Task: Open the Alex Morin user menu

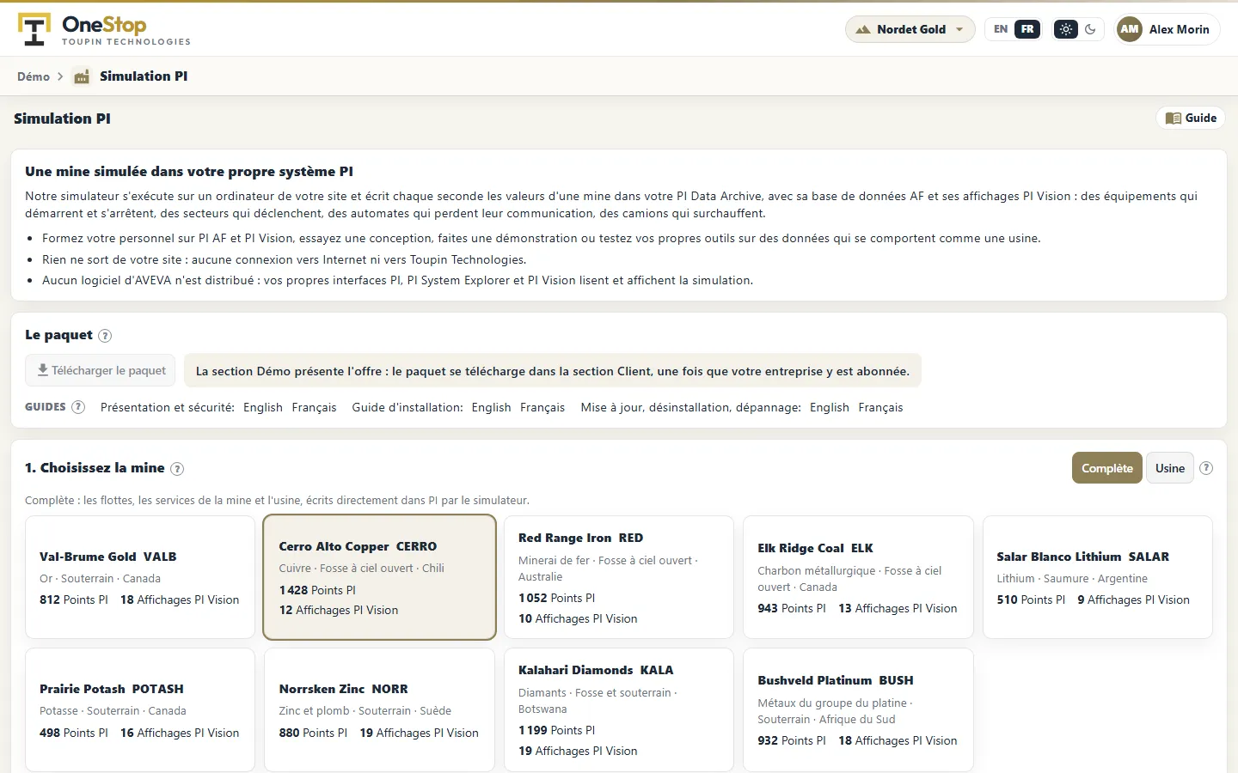Action: tap(1168, 29)
